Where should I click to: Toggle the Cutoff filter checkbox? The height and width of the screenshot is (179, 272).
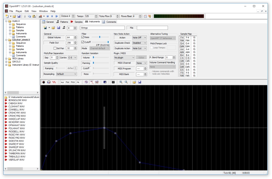coord(83,42)
